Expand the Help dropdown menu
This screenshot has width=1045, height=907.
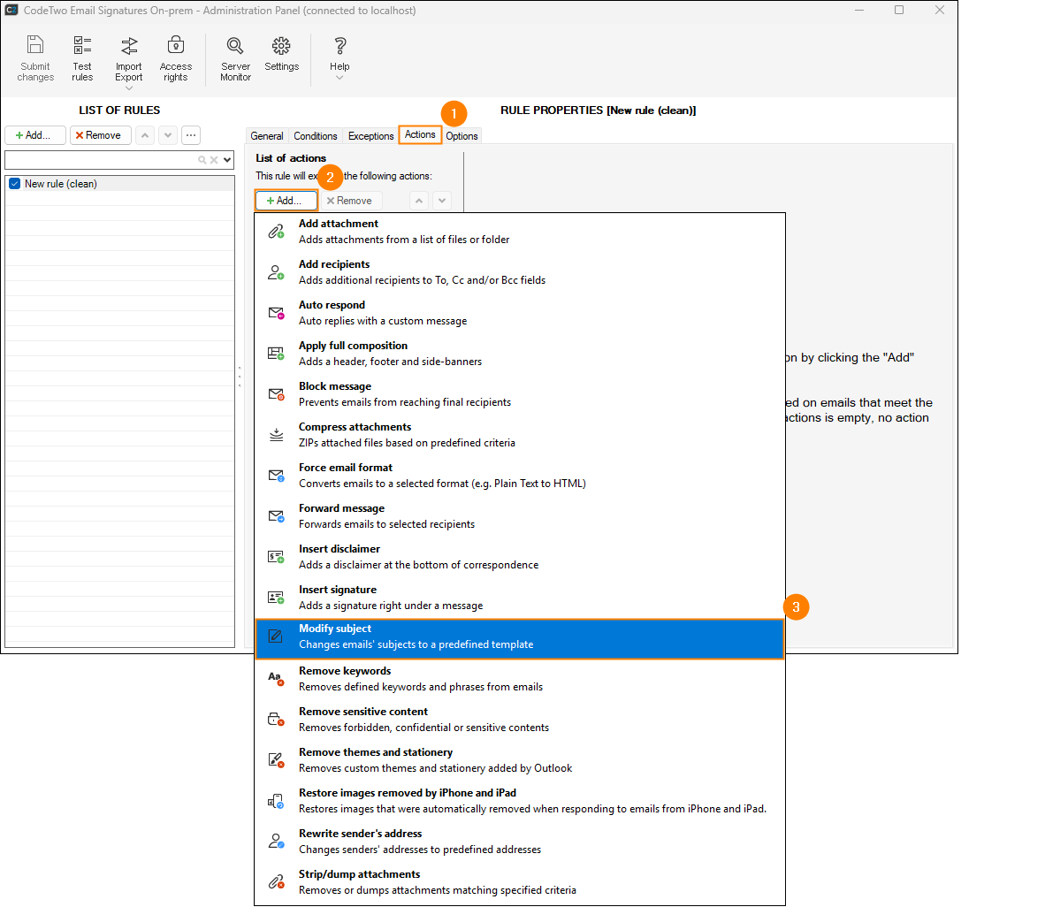coord(339,78)
